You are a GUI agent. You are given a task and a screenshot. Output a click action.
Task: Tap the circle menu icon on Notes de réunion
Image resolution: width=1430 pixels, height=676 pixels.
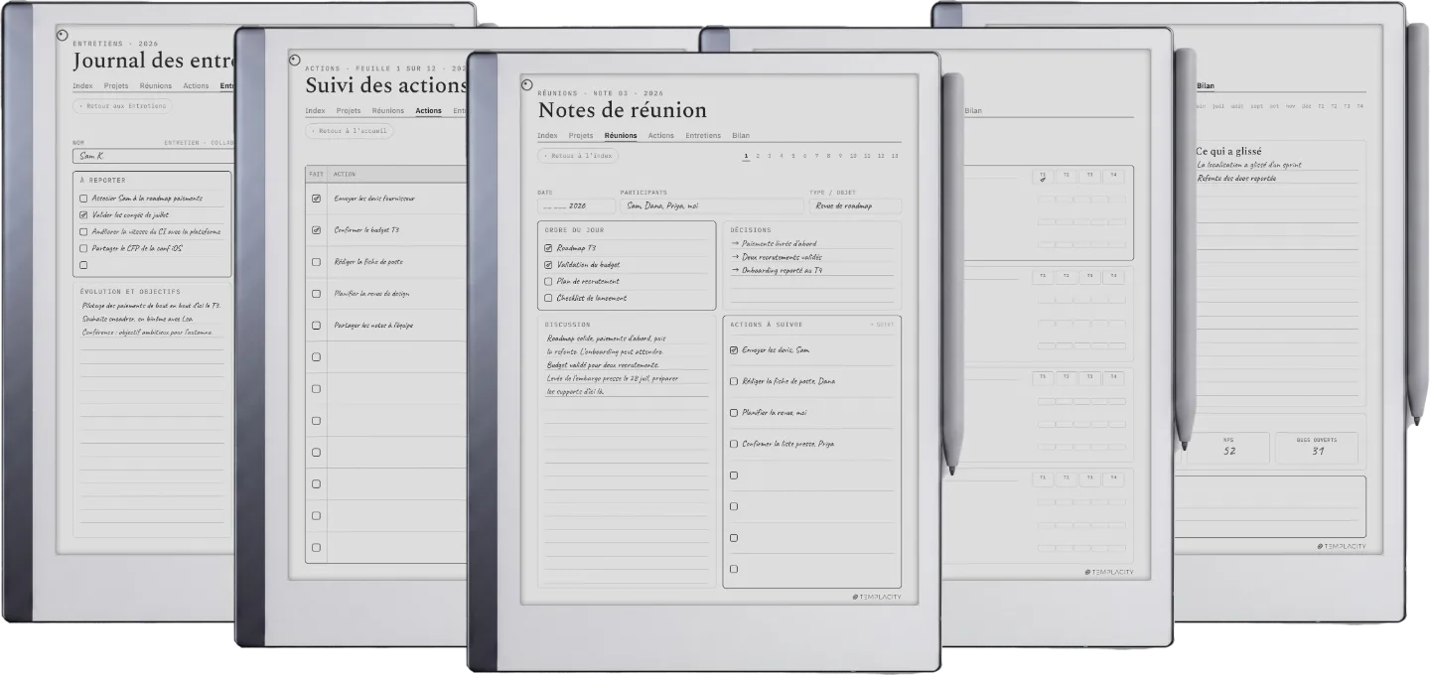(526, 84)
